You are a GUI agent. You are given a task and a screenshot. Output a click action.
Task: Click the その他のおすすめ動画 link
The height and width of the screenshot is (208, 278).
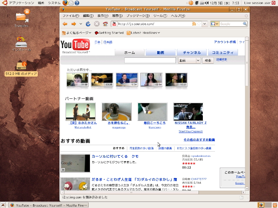point(199,140)
